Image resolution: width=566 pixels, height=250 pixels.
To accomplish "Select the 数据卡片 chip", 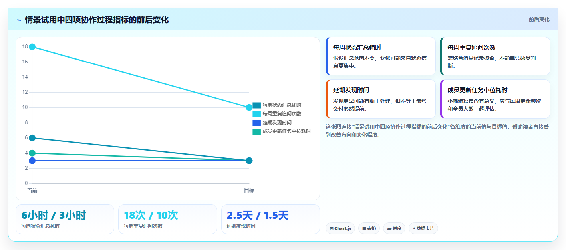I will (x=423, y=228).
